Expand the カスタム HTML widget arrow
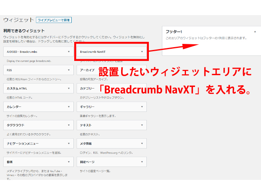Screen dimensions: 261x195 click(69, 89)
